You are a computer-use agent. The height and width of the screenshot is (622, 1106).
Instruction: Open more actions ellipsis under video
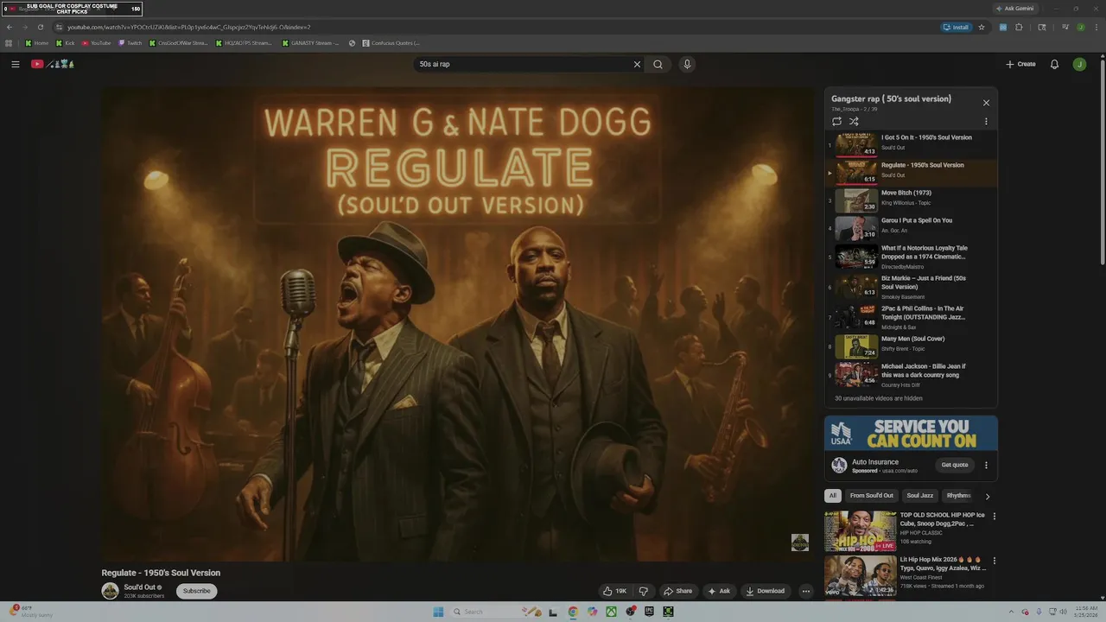[x=805, y=591]
